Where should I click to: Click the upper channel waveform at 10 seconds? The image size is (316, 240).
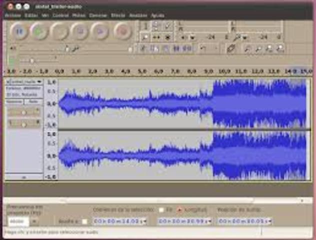click(x=224, y=104)
